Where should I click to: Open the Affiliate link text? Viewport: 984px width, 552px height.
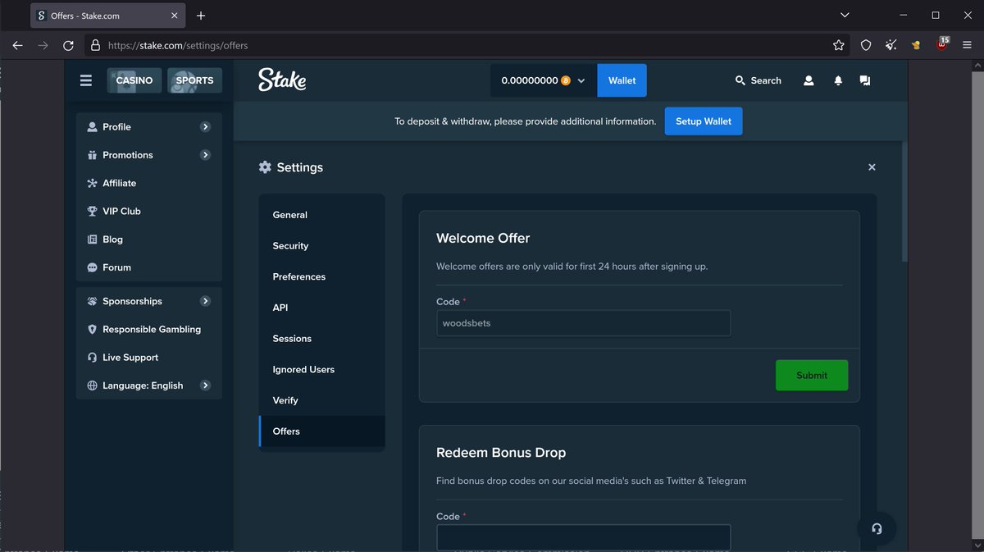click(x=120, y=183)
